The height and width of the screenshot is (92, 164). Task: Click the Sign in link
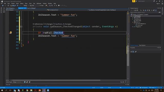point(158,4)
